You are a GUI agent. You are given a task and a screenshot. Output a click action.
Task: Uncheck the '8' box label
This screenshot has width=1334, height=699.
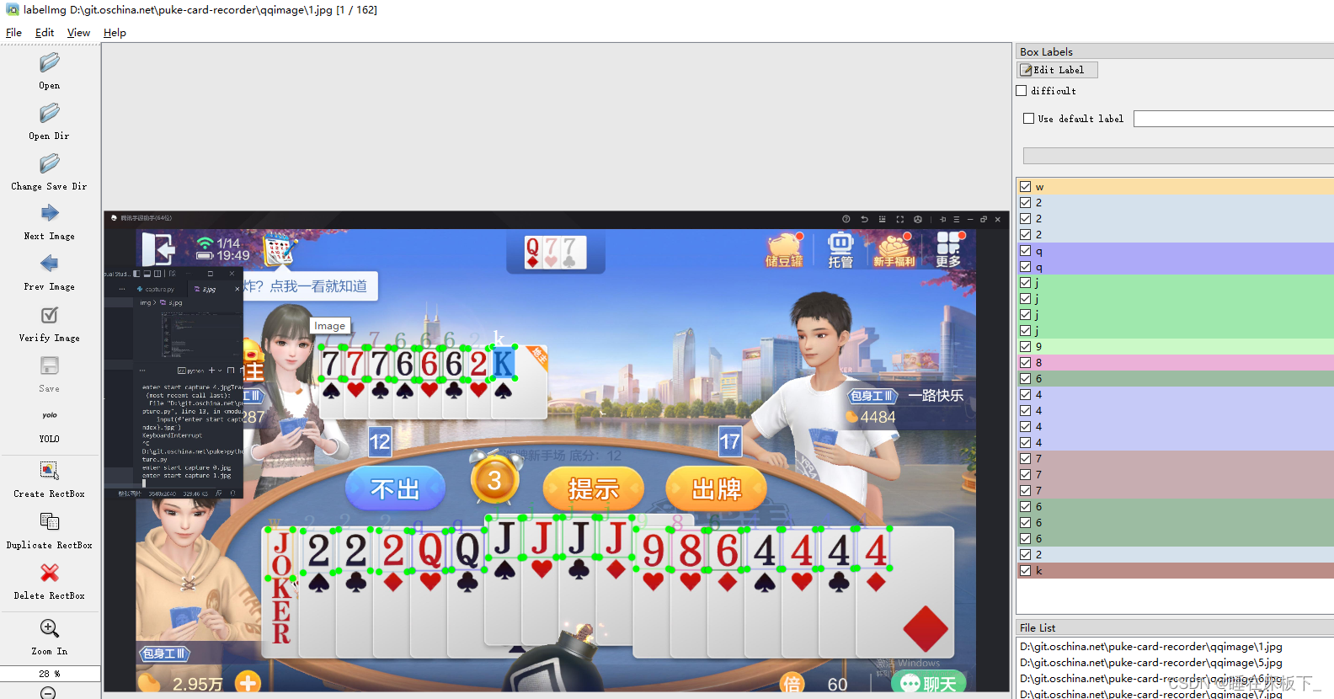click(1025, 363)
